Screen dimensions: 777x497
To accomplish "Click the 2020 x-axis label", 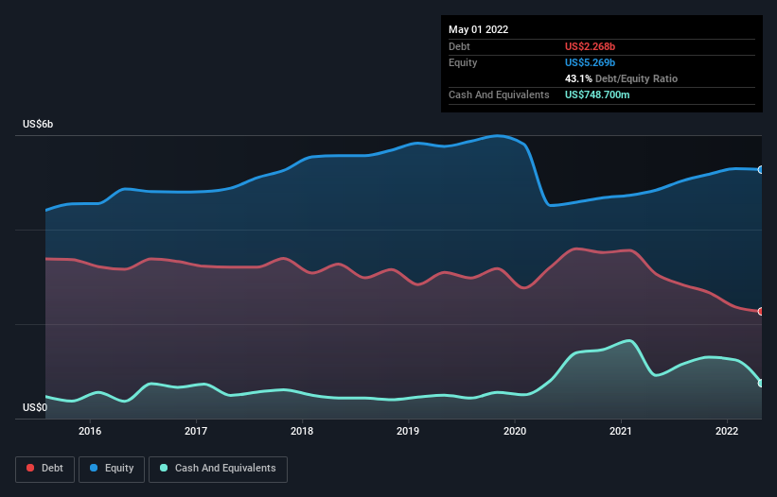I will 515,431.
